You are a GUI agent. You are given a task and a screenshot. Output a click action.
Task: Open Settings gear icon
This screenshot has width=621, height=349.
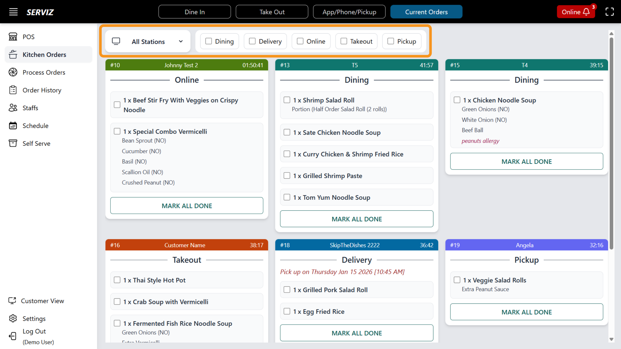click(13, 318)
